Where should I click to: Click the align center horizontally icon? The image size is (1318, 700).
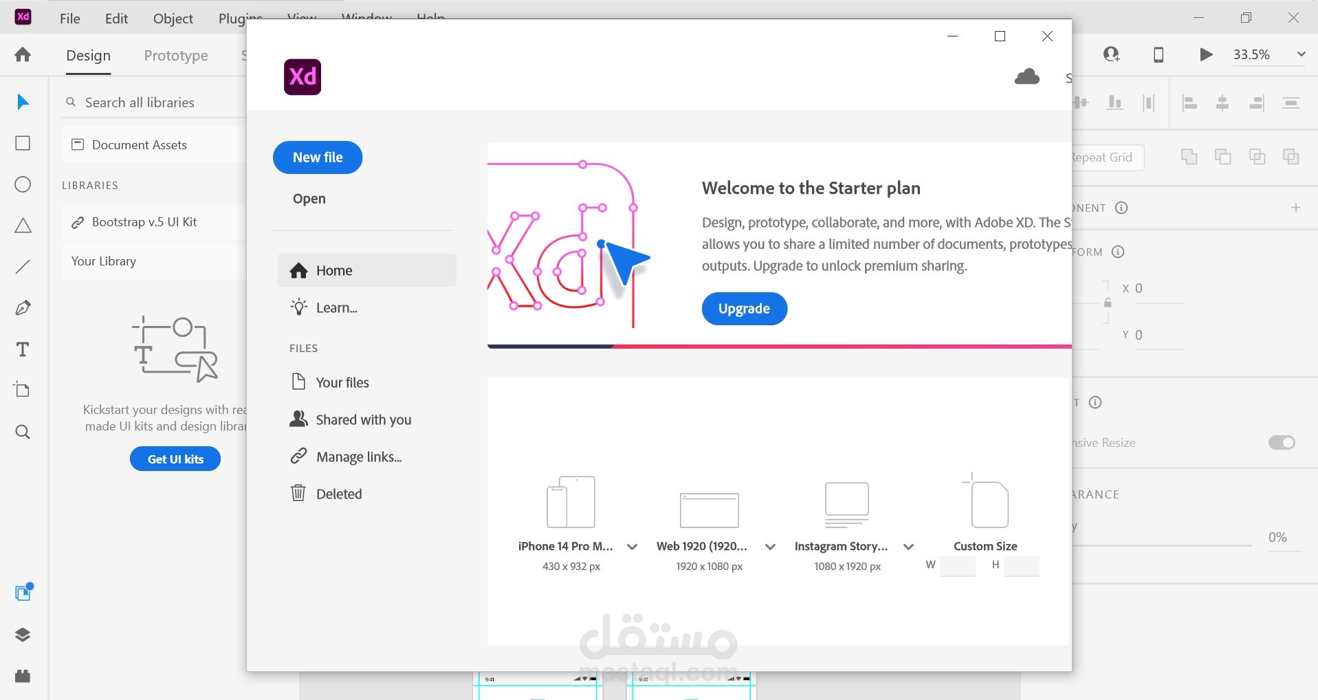1222,103
